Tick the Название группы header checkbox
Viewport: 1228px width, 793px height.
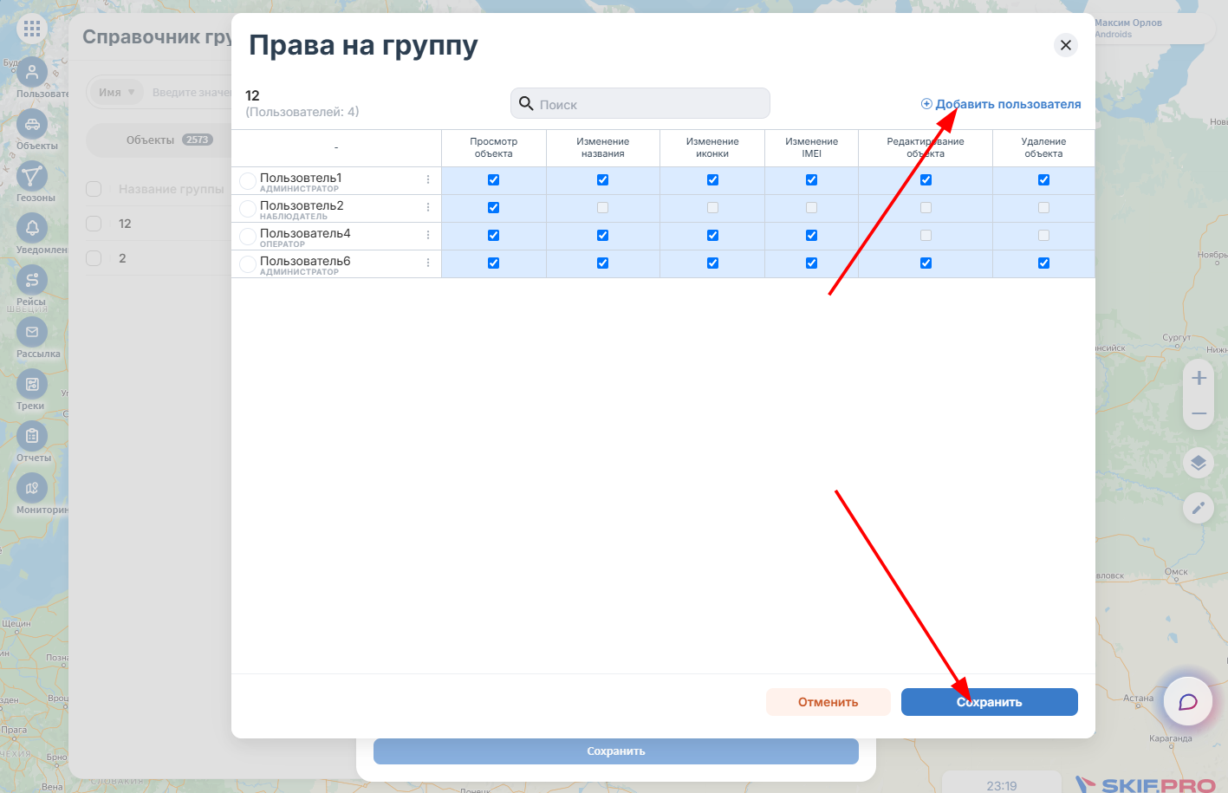pyautogui.click(x=94, y=189)
